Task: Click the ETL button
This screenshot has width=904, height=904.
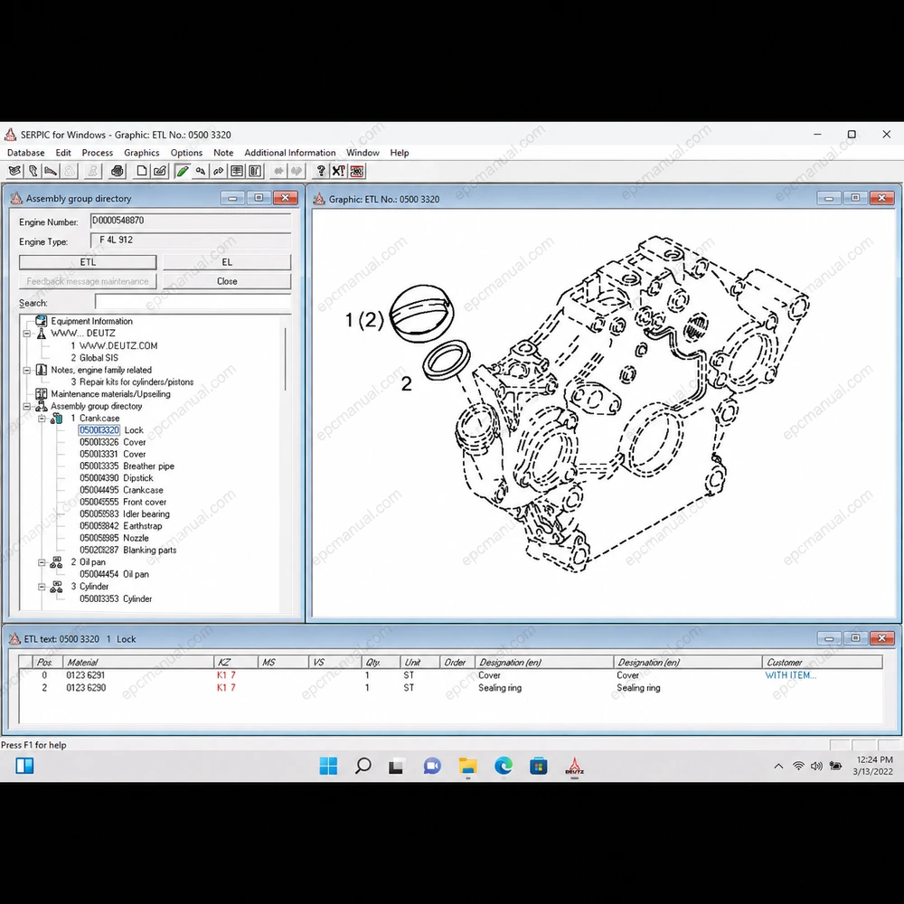Action: 88,262
